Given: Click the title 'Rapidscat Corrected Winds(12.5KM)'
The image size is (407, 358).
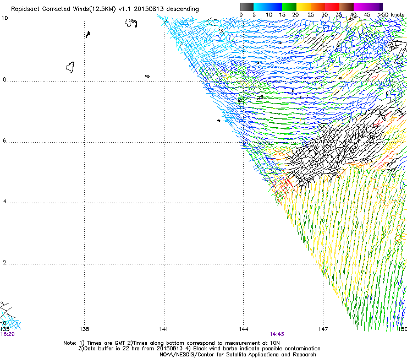Looking at the screenshot, I should pyautogui.click(x=63, y=9).
